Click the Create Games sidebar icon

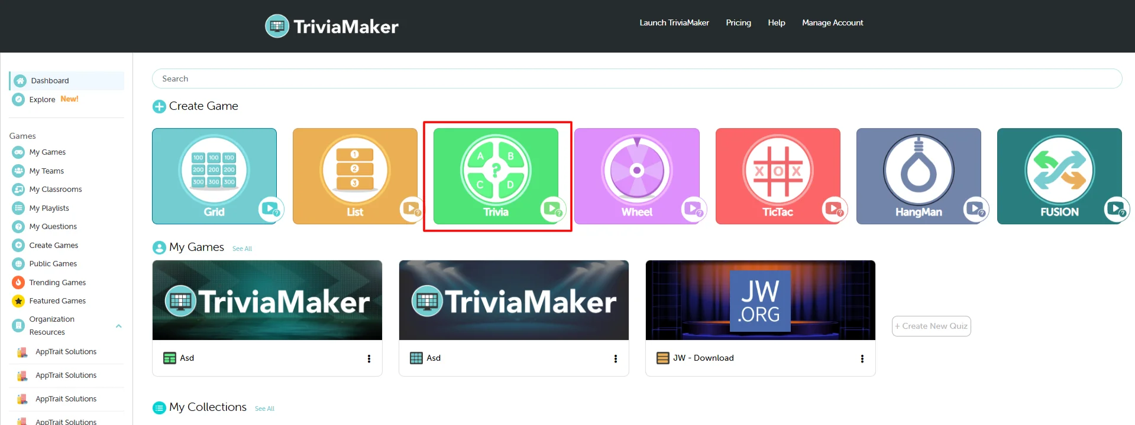pyautogui.click(x=18, y=246)
